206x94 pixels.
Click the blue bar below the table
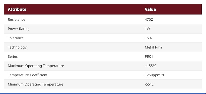(x=103, y=93)
